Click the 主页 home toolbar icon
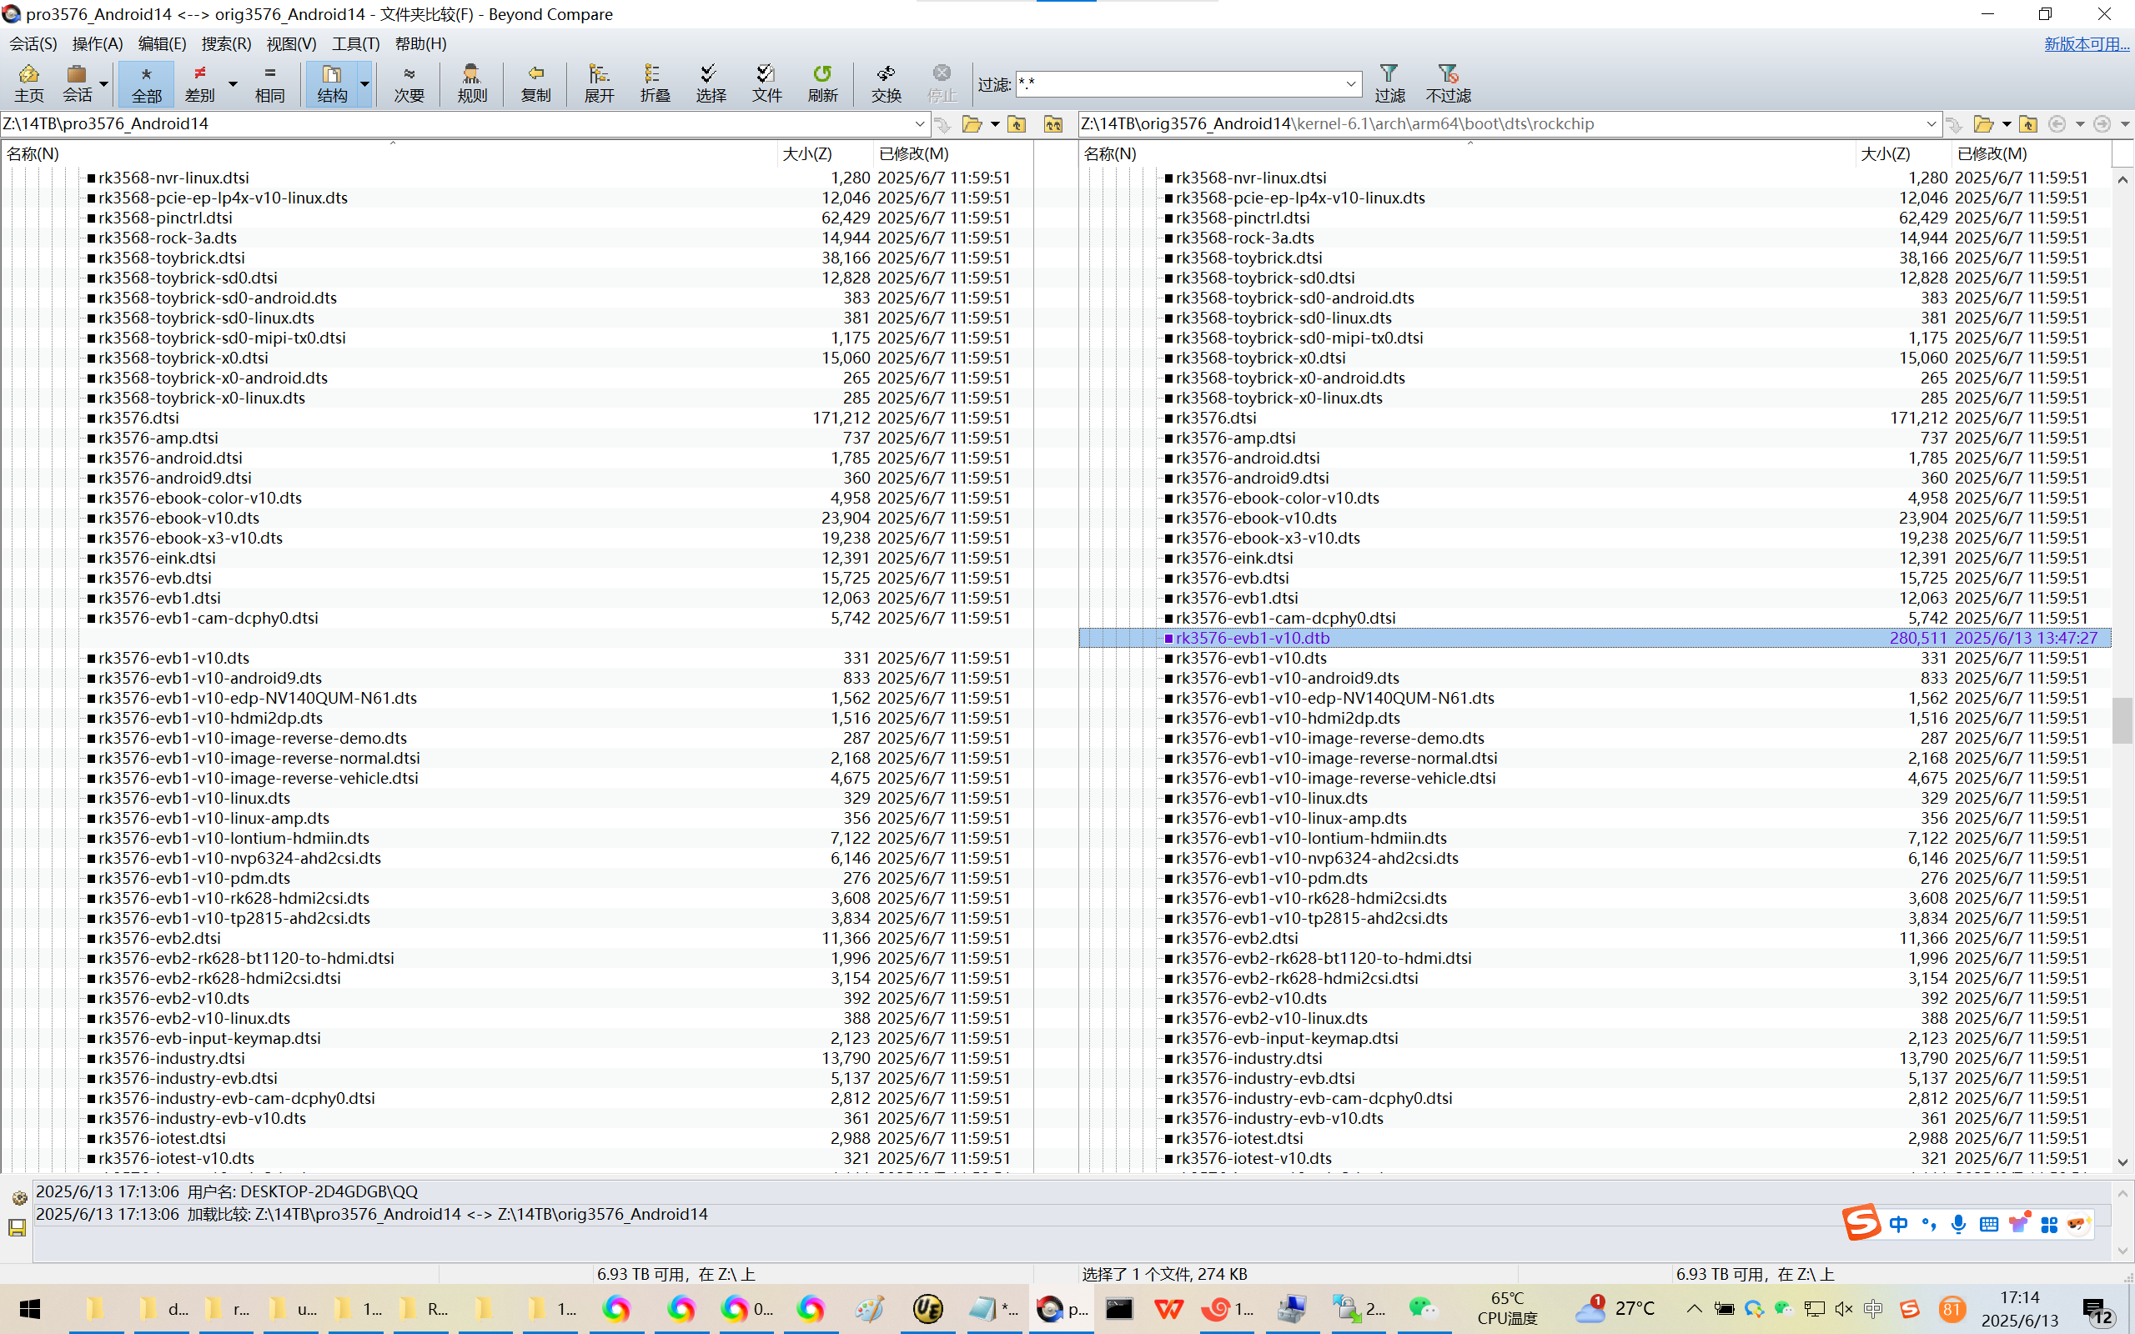 (28, 83)
